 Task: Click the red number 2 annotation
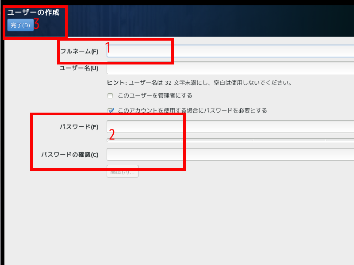point(112,135)
